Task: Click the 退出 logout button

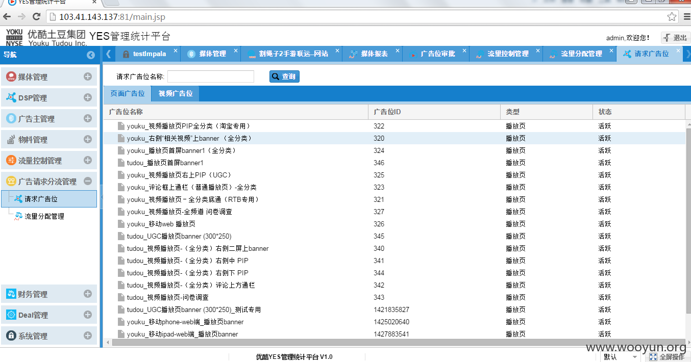Action: pos(676,38)
